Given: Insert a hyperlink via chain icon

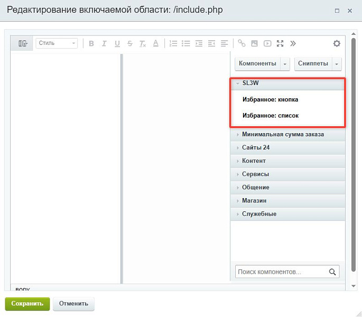Looking at the screenshot, I should (242, 43).
